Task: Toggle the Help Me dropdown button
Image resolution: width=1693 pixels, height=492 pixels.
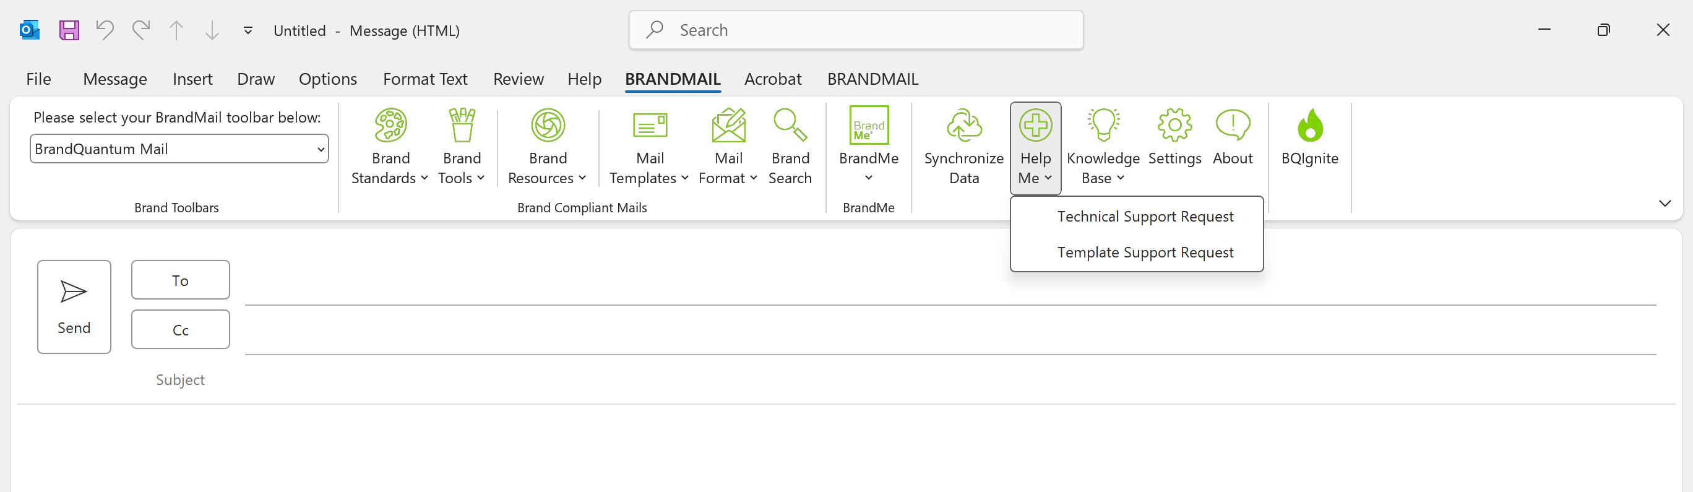Action: 1035,148
